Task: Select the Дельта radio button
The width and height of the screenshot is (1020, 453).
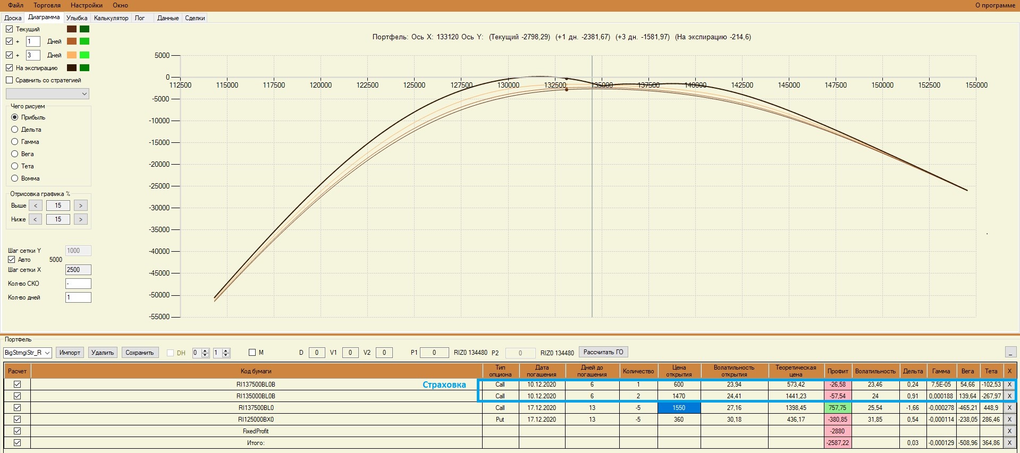Action: point(15,130)
